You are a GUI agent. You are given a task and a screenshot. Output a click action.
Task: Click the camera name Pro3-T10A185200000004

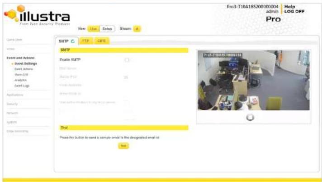[x=253, y=7]
